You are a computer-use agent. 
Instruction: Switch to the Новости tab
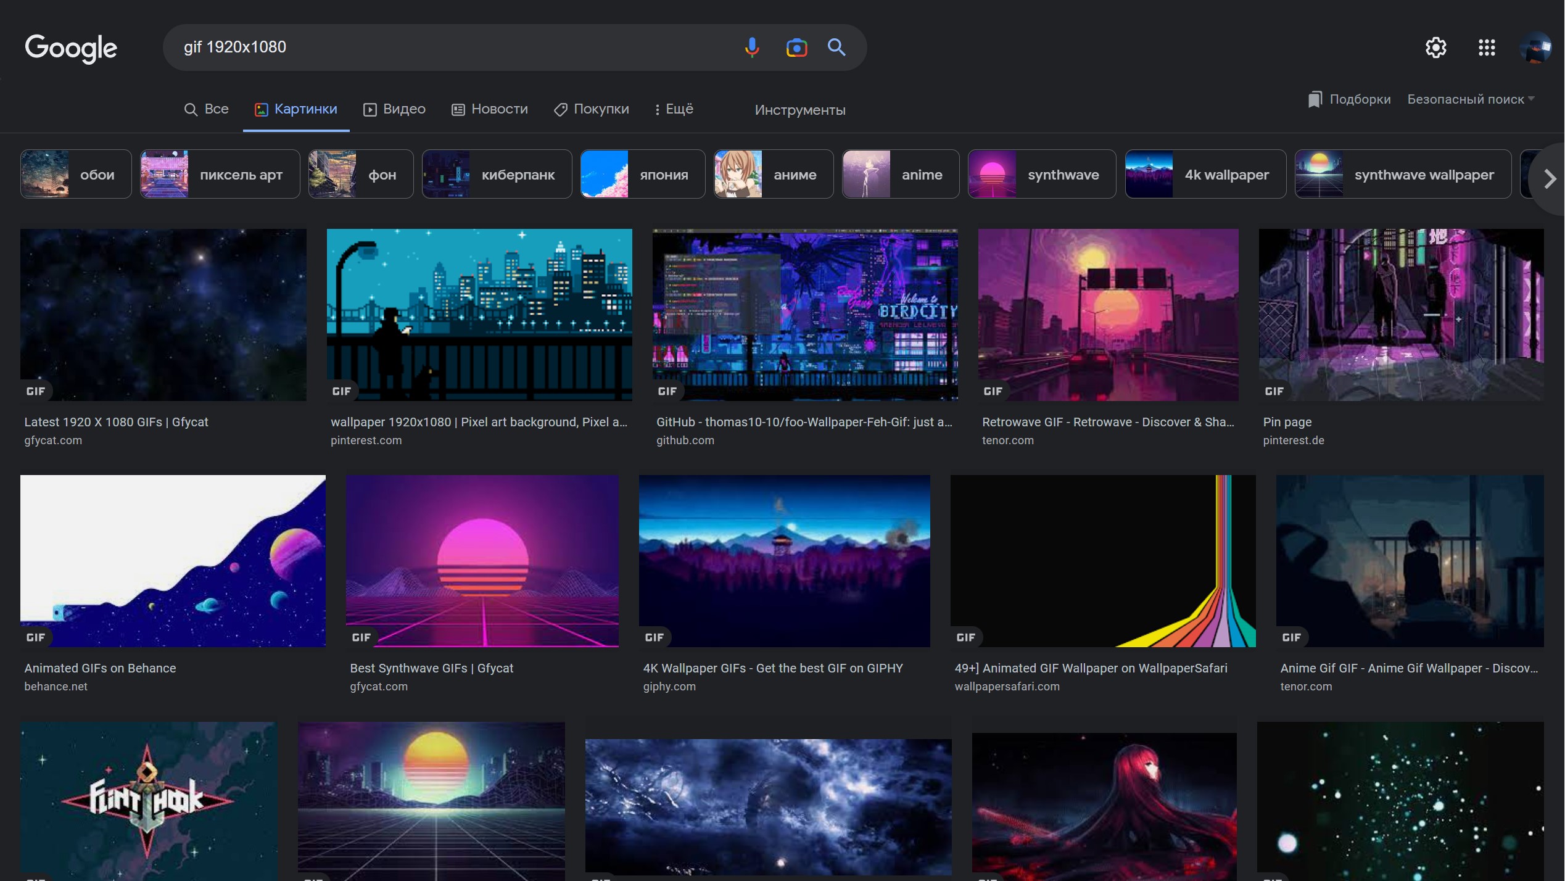tap(490, 109)
